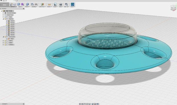Click the Inspect measure icon
This screenshot has height=105, width=177.
49,4
